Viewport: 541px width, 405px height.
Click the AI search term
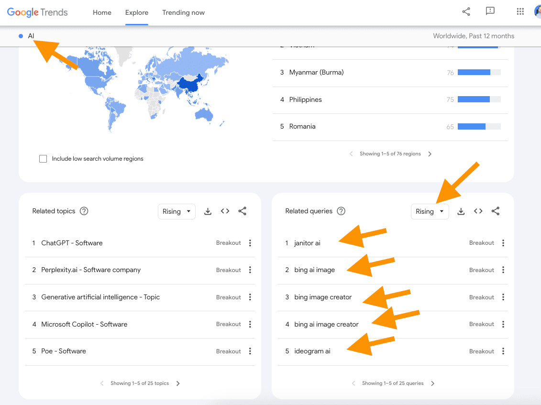pyautogui.click(x=31, y=36)
